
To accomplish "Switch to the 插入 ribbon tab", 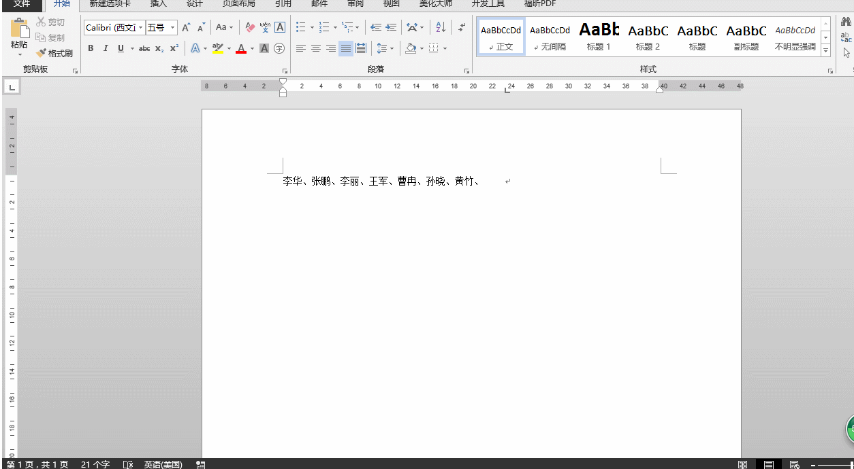I will pos(158,4).
